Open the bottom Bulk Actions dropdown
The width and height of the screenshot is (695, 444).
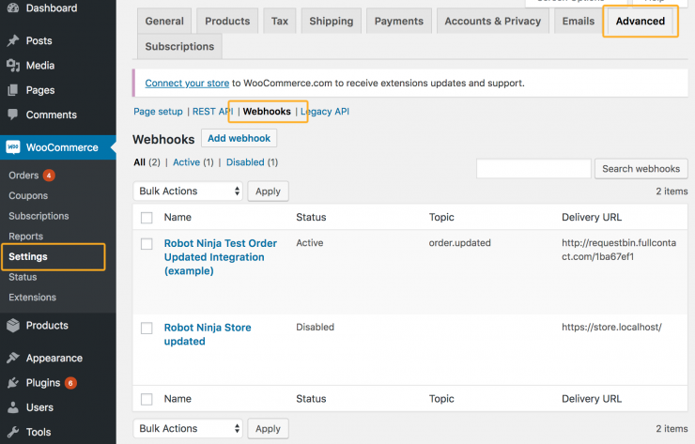click(188, 428)
